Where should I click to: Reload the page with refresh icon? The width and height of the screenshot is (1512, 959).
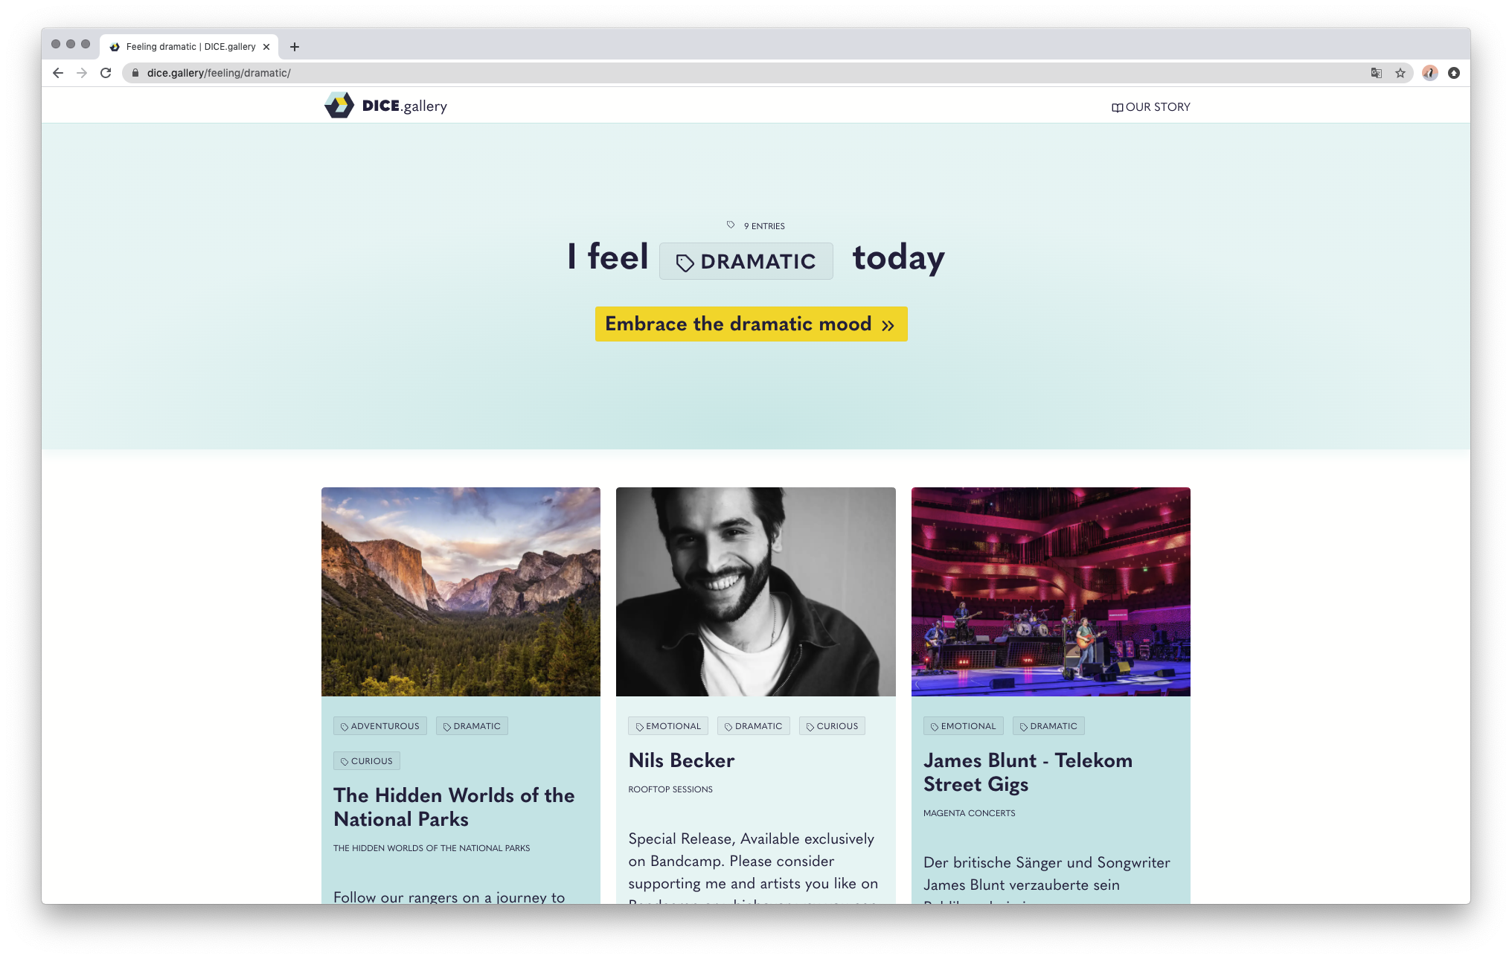pos(106,73)
